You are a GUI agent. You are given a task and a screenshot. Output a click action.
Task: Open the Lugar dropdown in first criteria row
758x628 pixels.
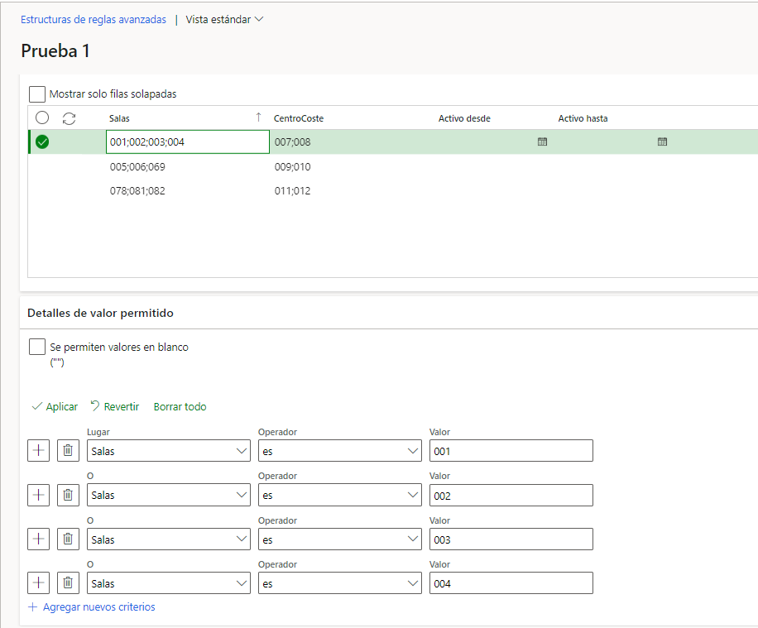pos(169,451)
